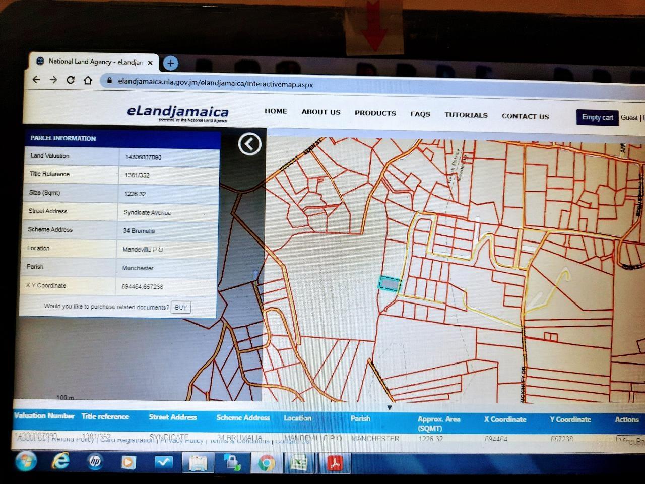Image resolution: width=645 pixels, height=484 pixels.
Task: Open Adobe Reader from the taskbar
Action: pos(335,462)
